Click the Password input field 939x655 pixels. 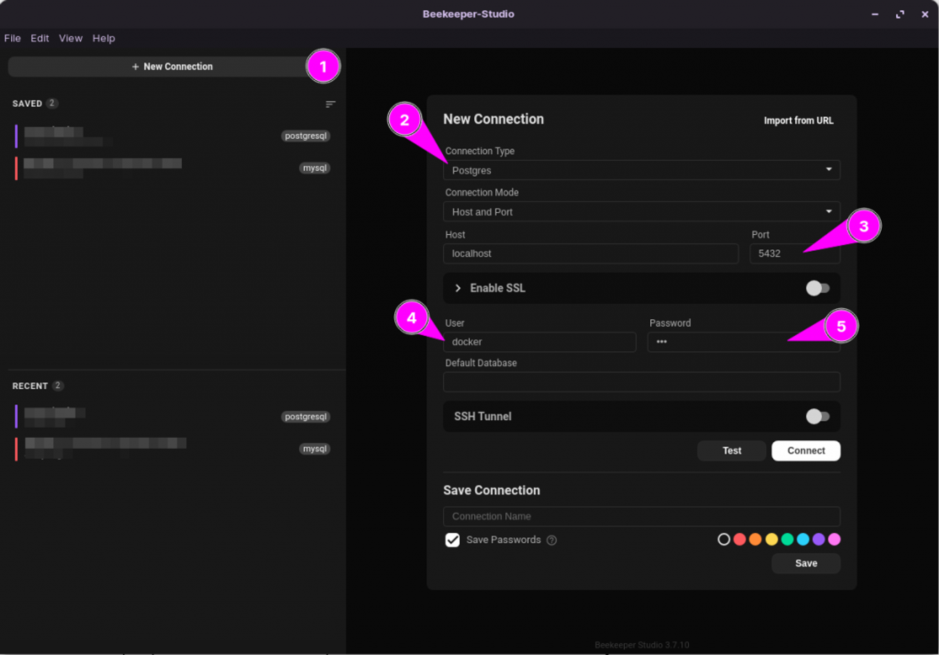coord(744,342)
